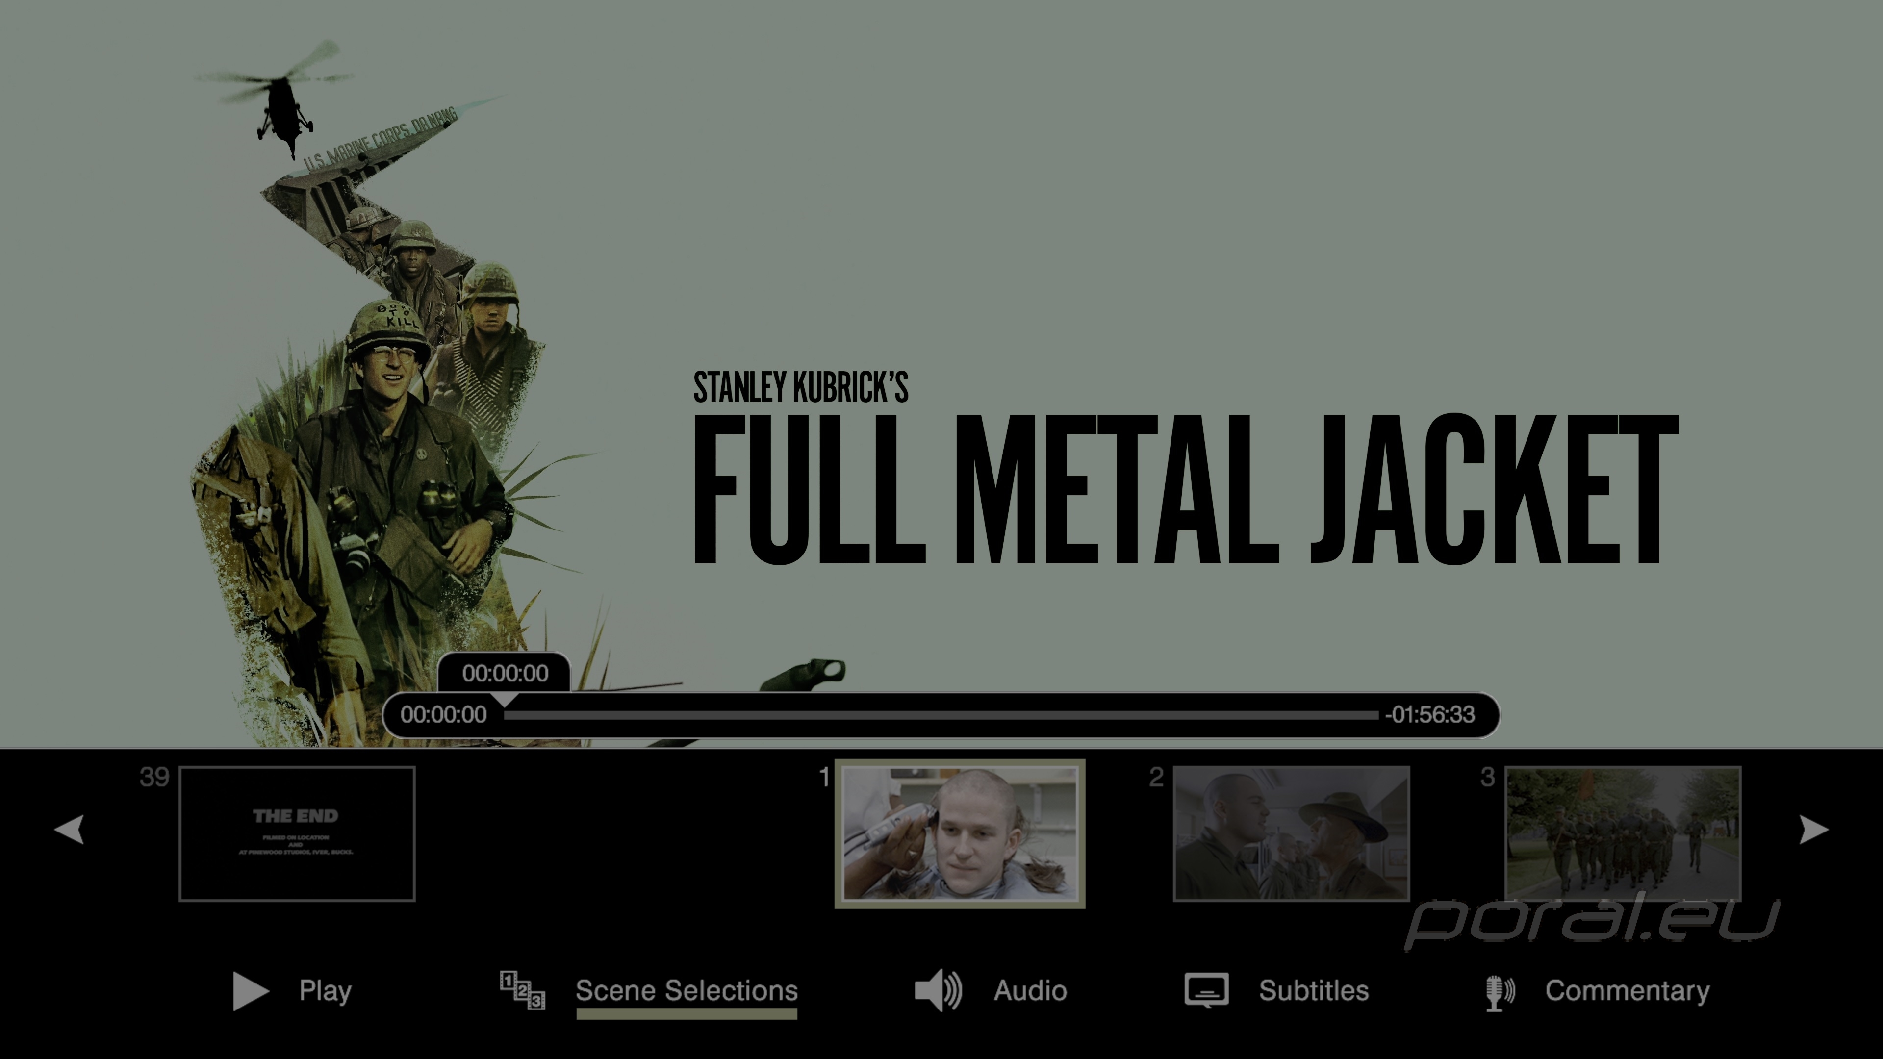1883x1059 pixels.
Task: Click remaining time -01:56:33
Action: (x=1430, y=715)
